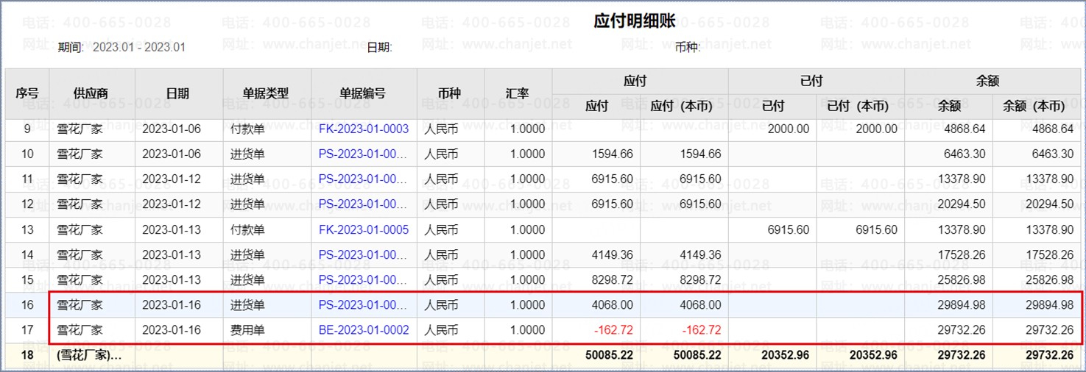This screenshot has height=372, width=1086.
Task: Click row 14 balance 17528.26 in 余额 column
Action: pyautogui.click(x=962, y=255)
